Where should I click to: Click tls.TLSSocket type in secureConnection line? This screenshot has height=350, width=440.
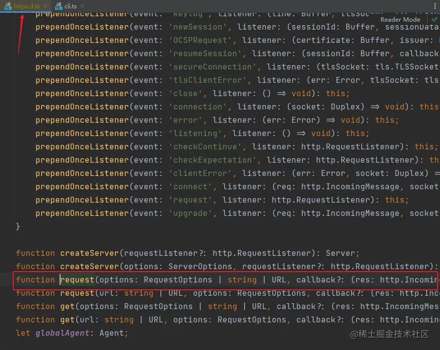coord(407,67)
